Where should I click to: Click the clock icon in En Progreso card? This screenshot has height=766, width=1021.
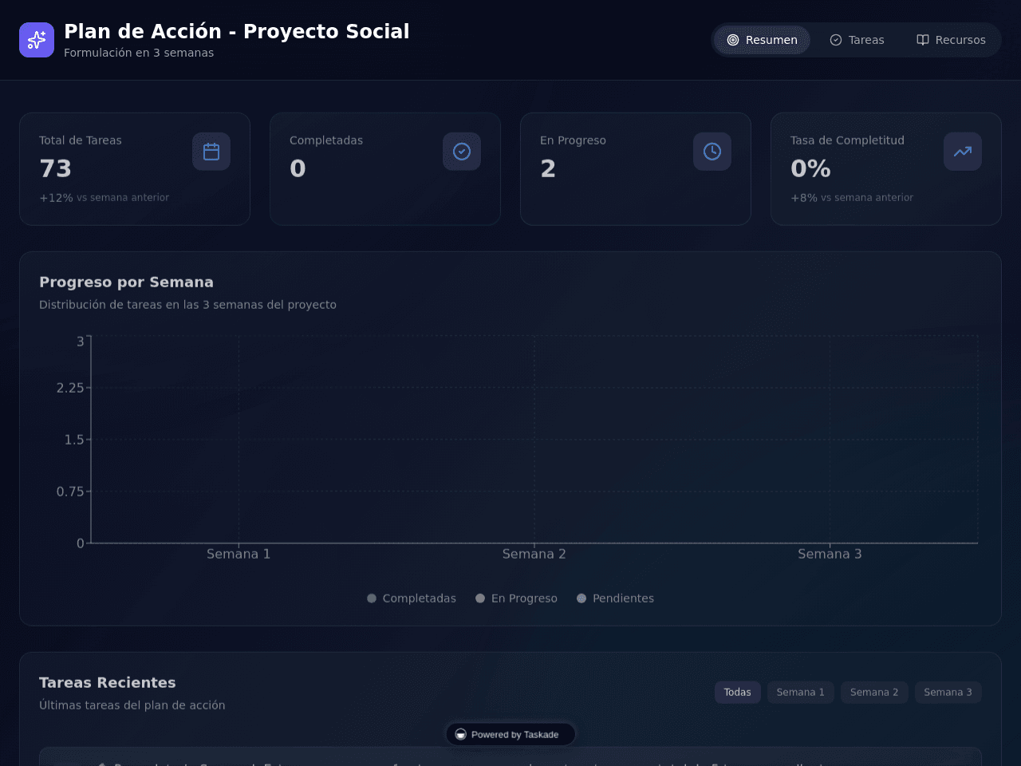coord(712,152)
